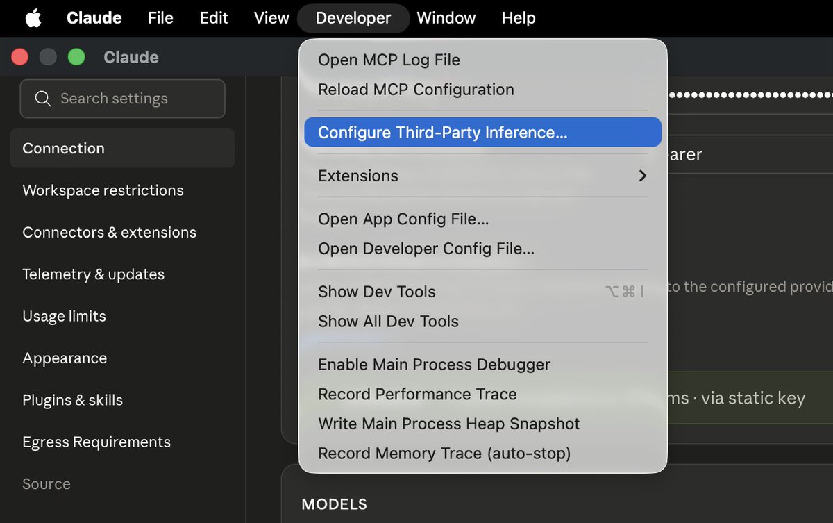Click the 'via static key' status text
The height and width of the screenshot is (523, 833).
click(753, 398)
